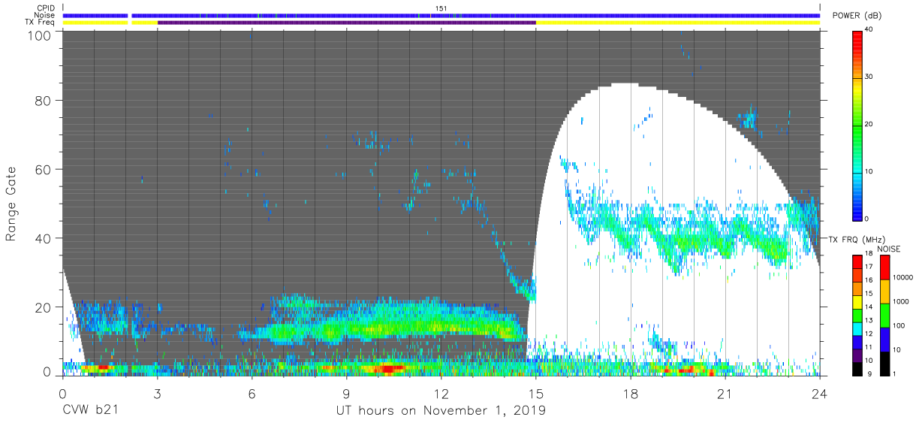This screenshot has height=426, width=922.
Task: Click the red echo patch near 10 UT
Action: point(389,369)
